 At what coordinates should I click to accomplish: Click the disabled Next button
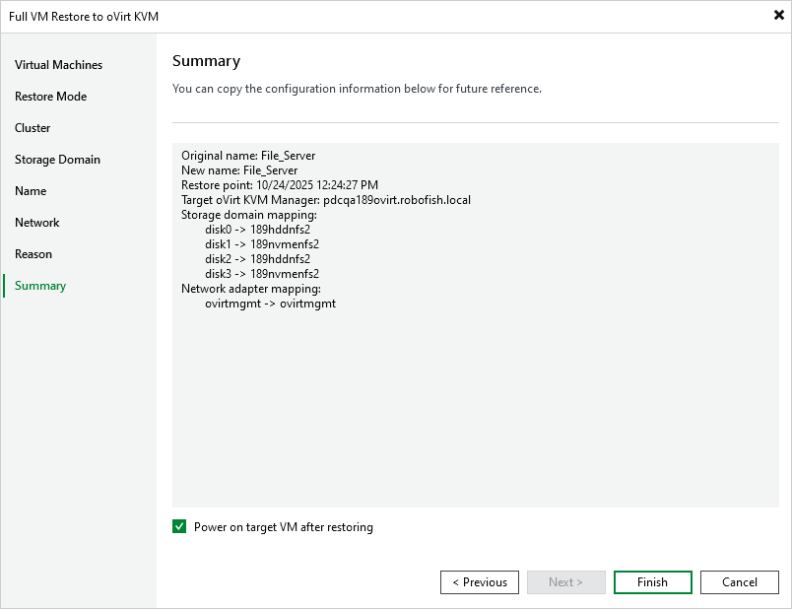[565, 581]
